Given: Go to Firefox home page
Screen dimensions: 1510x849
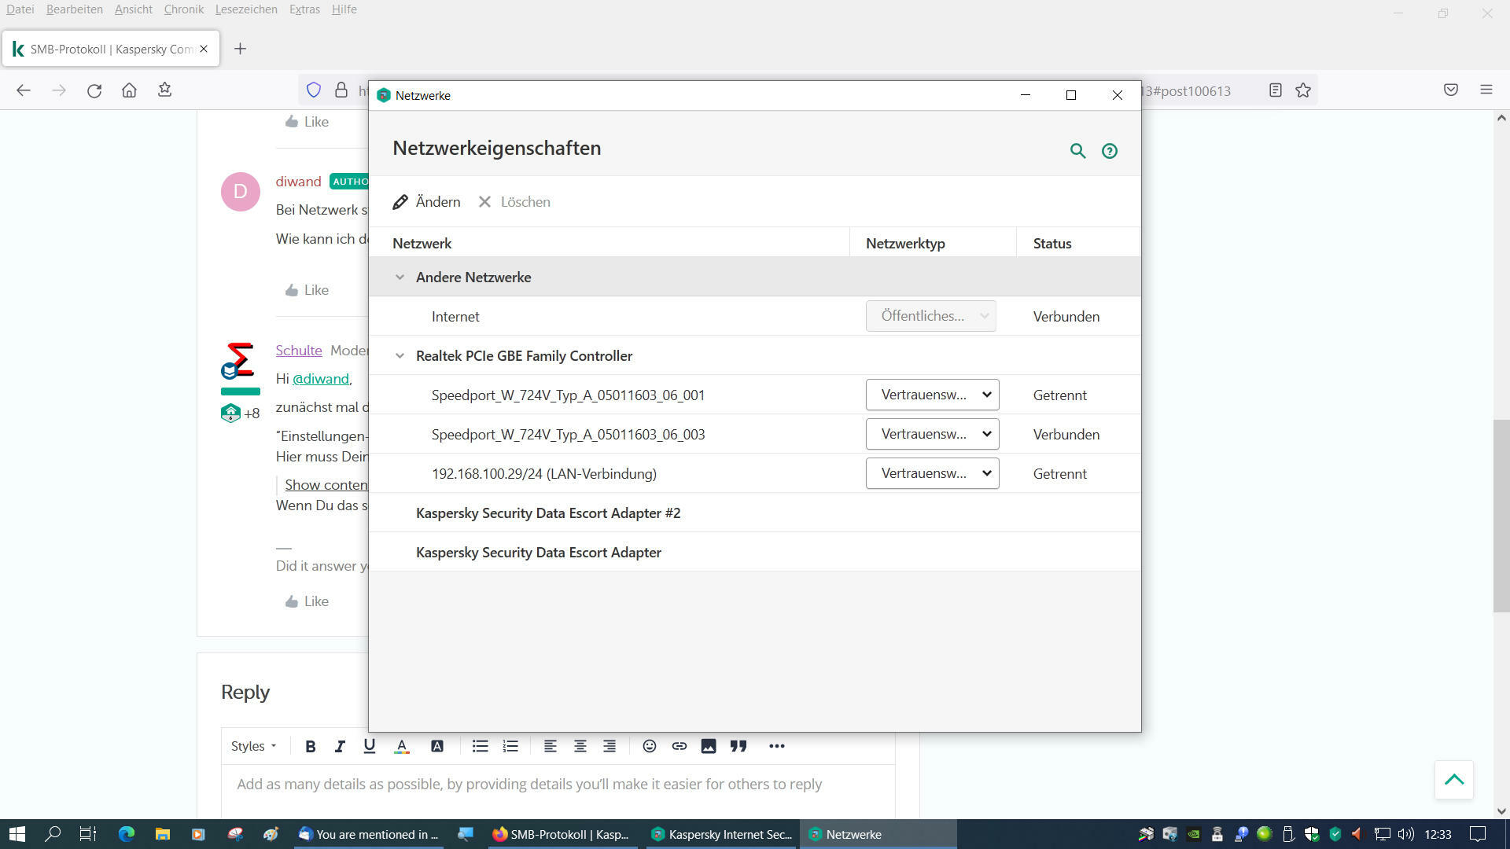Looking at the screenshot, I should (x=129, y=90).
